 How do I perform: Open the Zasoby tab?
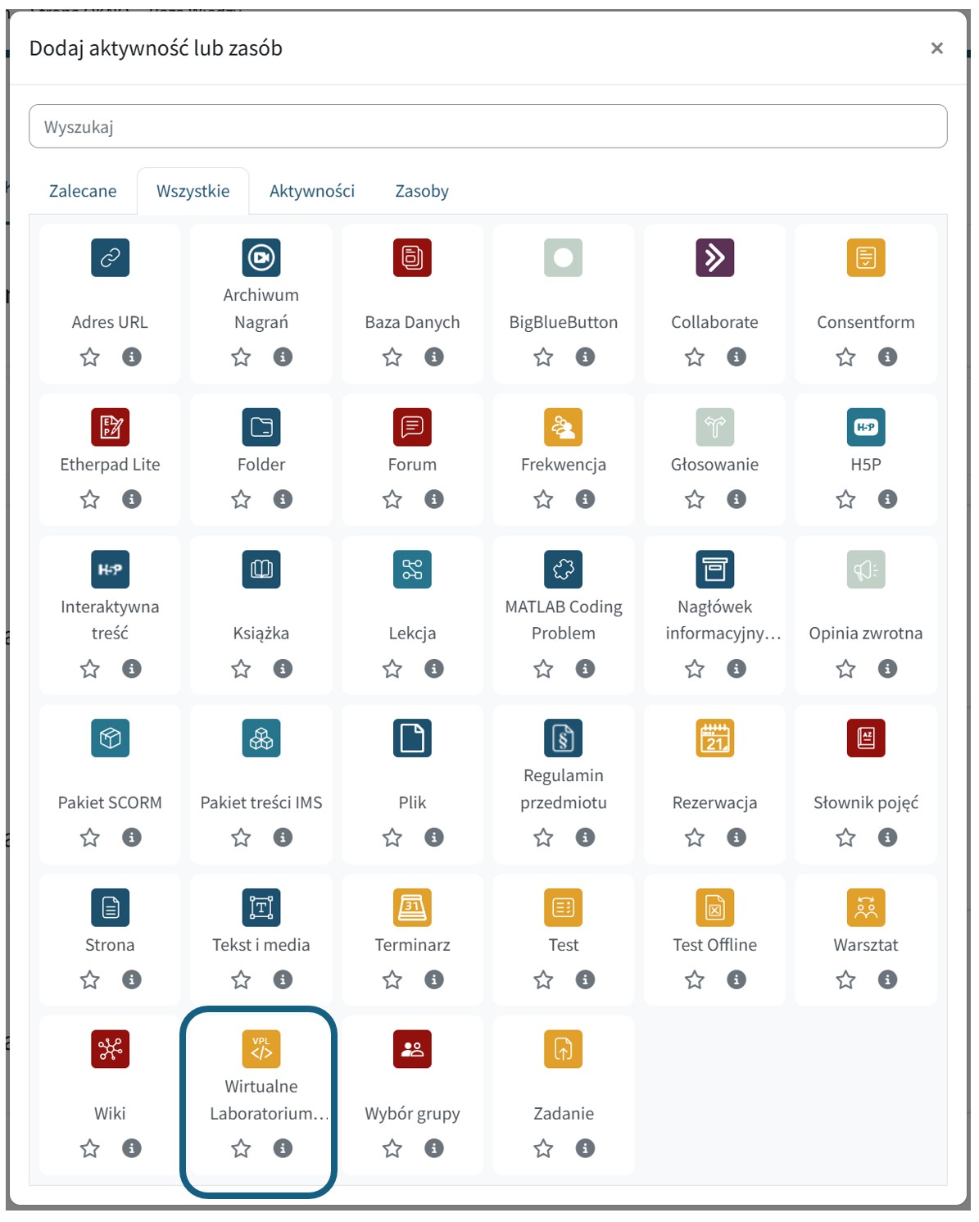tap(422, 191)
